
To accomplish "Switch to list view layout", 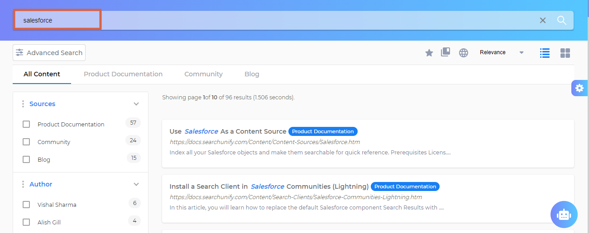I will [545, 53].
